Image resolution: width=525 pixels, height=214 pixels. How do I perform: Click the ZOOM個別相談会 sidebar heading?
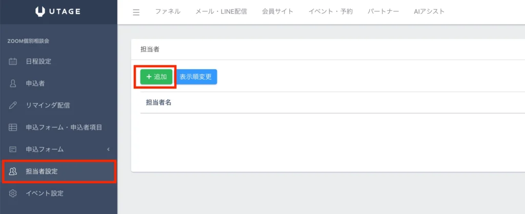(28, 41)
